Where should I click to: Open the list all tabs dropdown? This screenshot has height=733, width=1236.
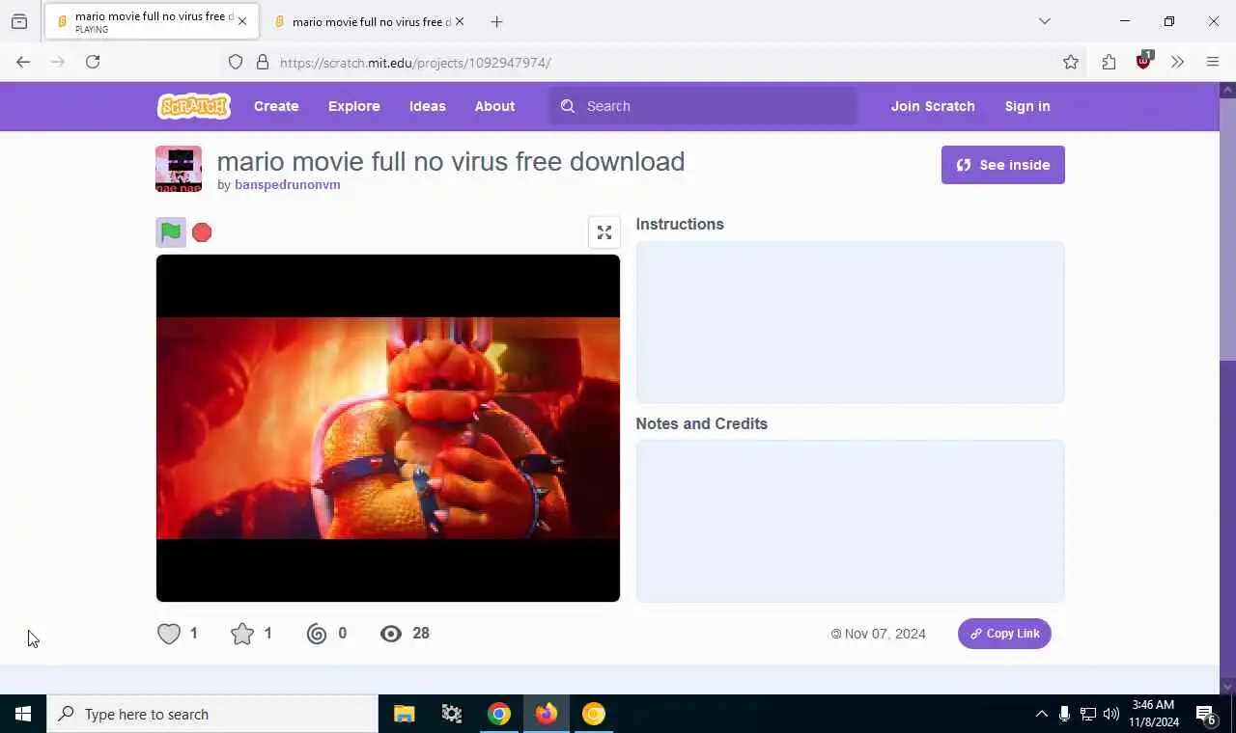coord(1044,21)
